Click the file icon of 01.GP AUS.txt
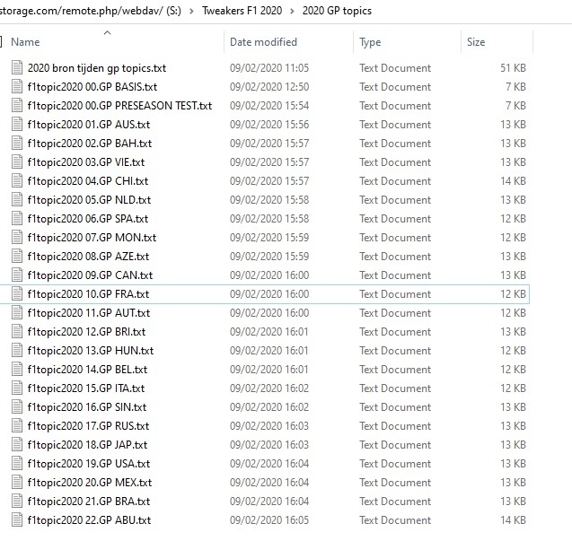This screenshot has height=541, width=572. tap(17, 125)
